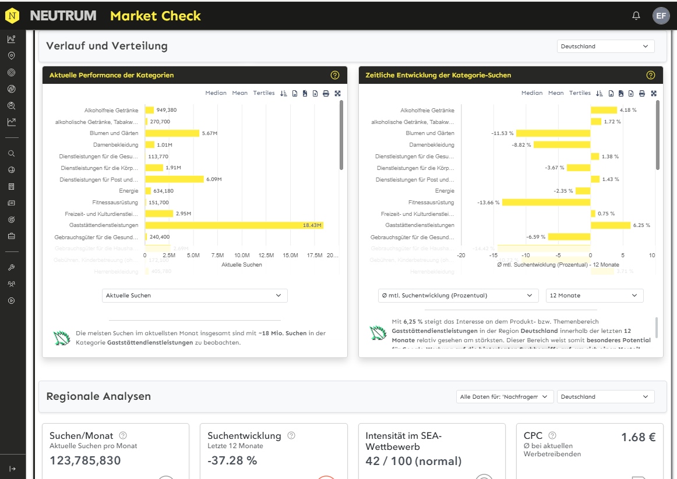Click the plain magnifier search sidebar icon
Image resolution: width=677 pixels, height=479 pixels.
(x=12, y=154)
